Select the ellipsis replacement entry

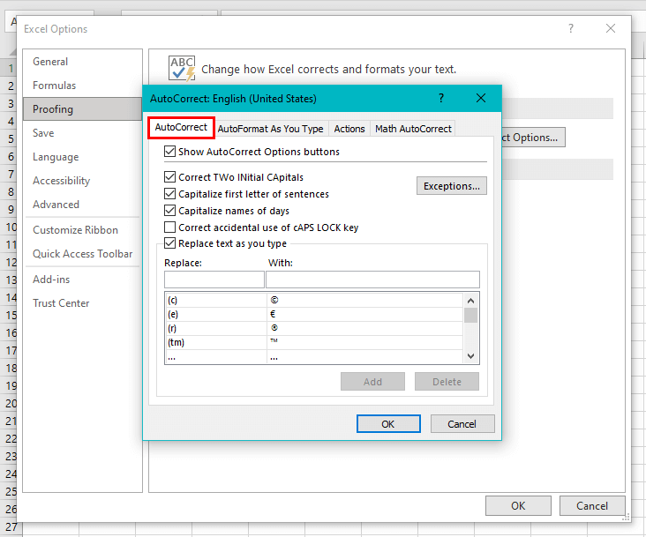pos(314,356)
